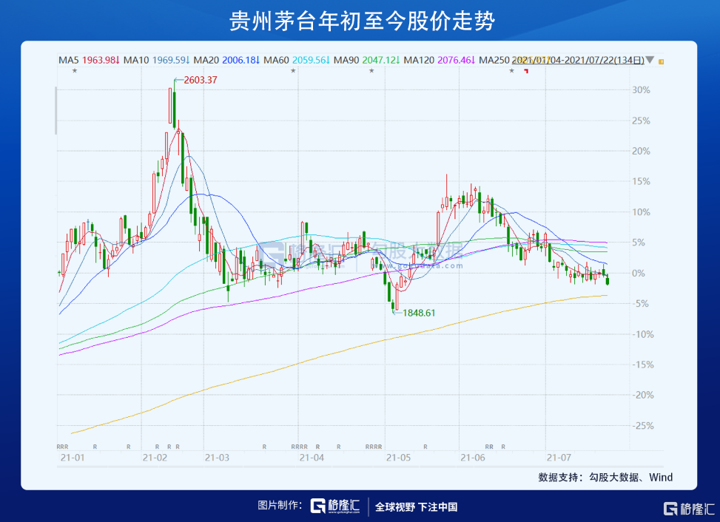
Task: Click the 21-02 date axis label
Action: click(155, 458)
